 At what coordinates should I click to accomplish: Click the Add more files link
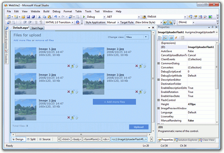pyautogui.click(x=22, y=40)
